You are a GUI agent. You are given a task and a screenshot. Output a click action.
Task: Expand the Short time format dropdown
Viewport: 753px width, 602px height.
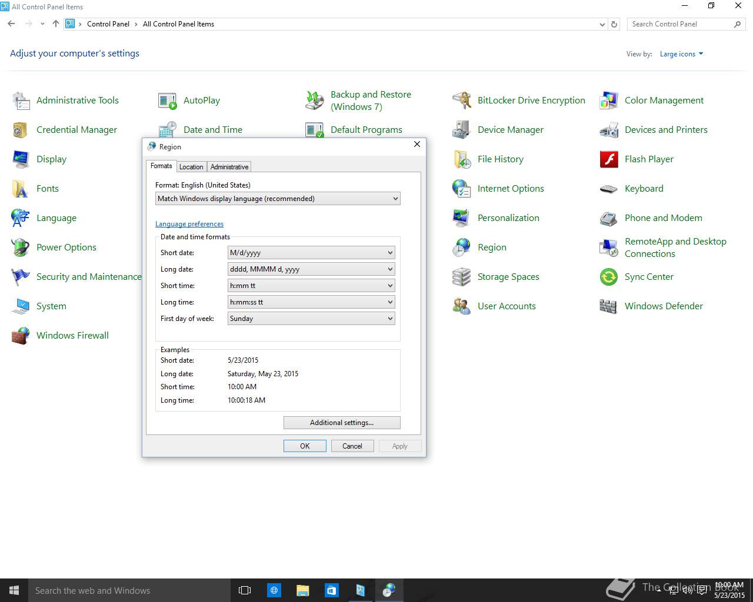(311, 286)
